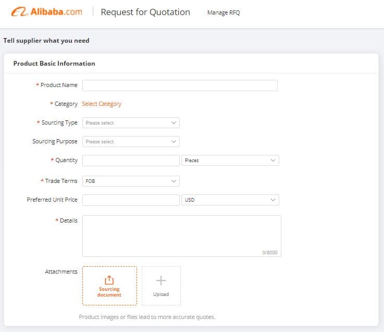
Task: Click the Sourcing document upload icon
Action: tap(109, 280)
